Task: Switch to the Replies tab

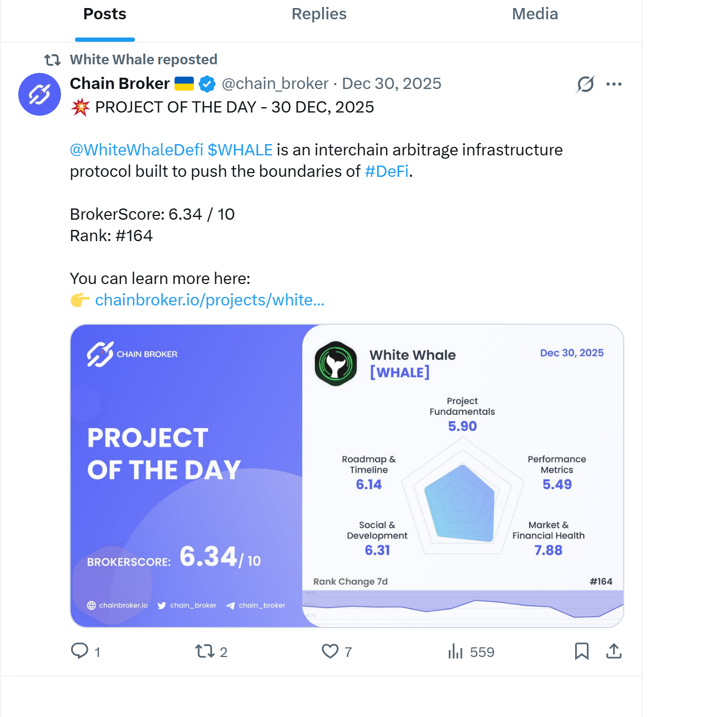Action: [319, 14]
